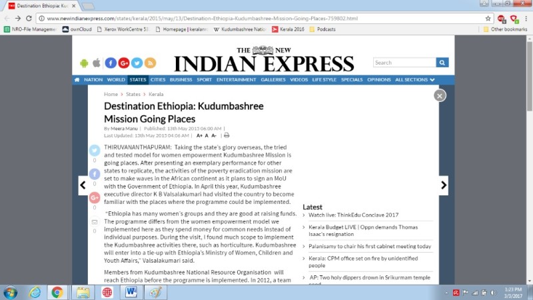Viewport: 533px width, 300px height.
Task: Adjust volume via tray speaker icon
Action: pos(493,293)
